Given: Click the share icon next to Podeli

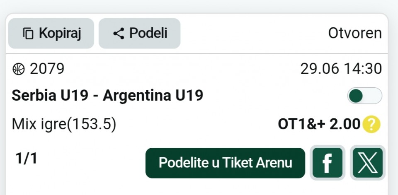Looking at the screenshot, I should 119,34.
